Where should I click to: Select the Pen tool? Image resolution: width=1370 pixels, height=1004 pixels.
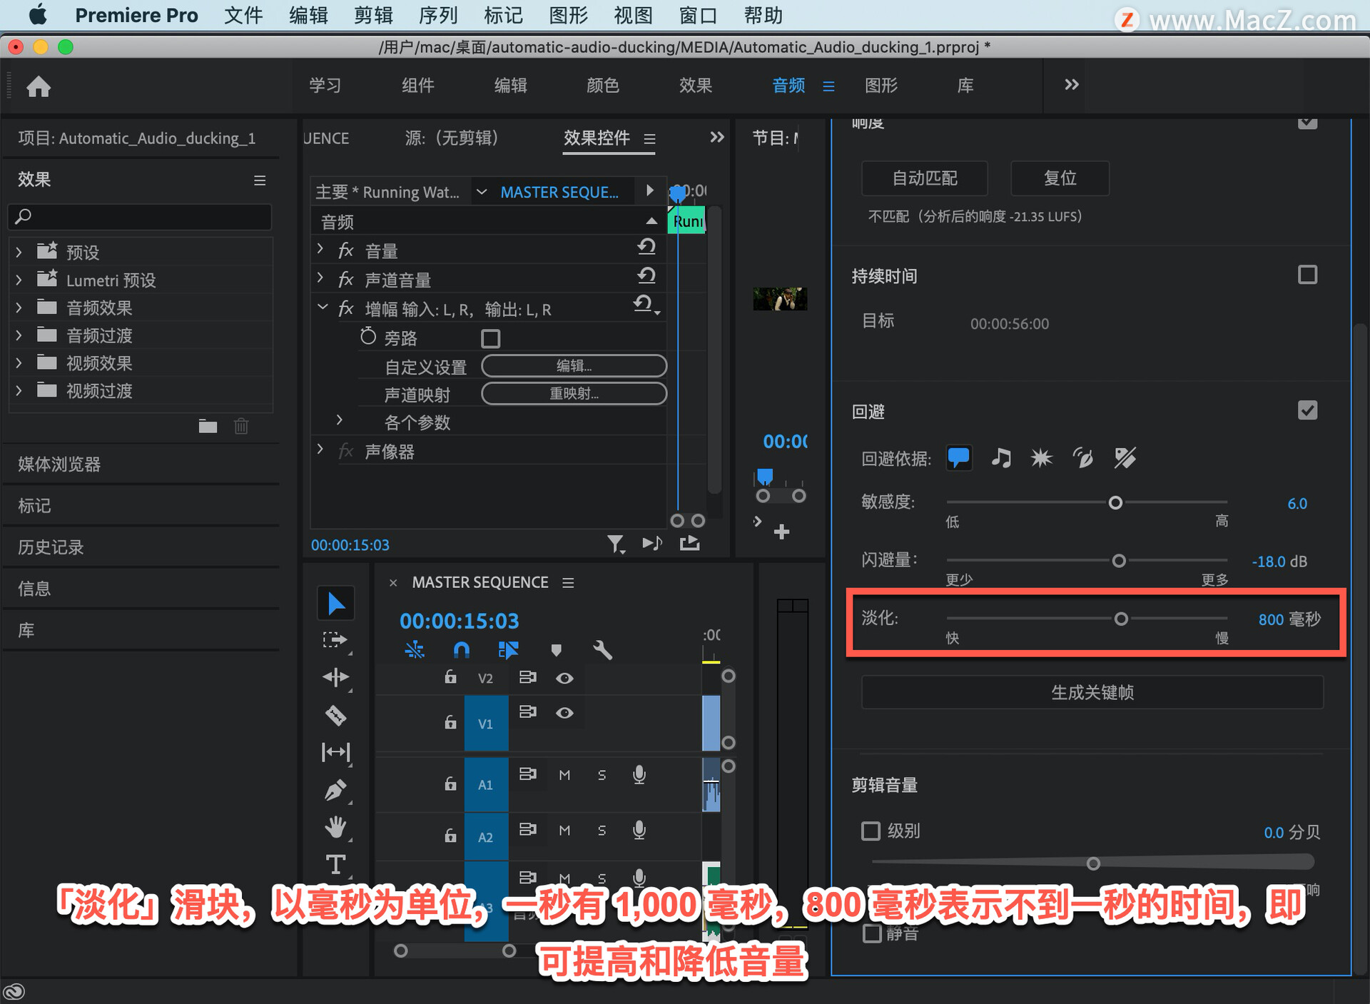[335, 790]
